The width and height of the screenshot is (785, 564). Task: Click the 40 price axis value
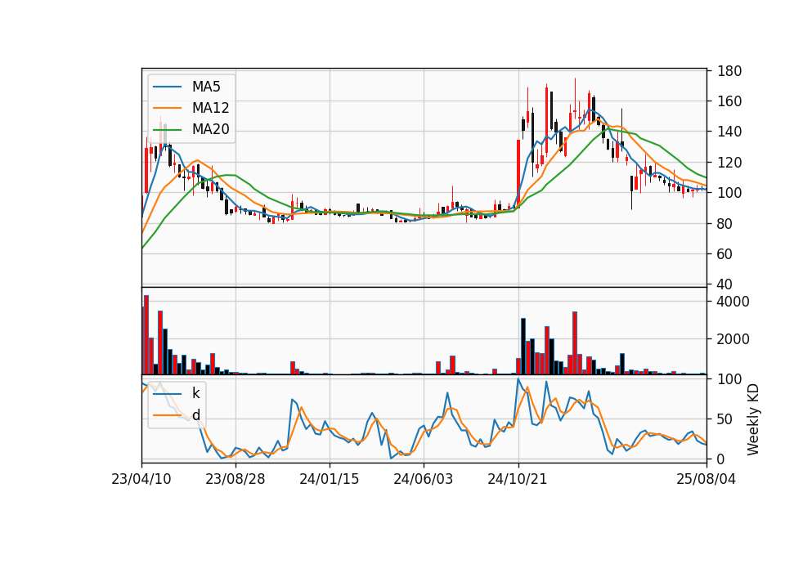click(x=725, y=284)
